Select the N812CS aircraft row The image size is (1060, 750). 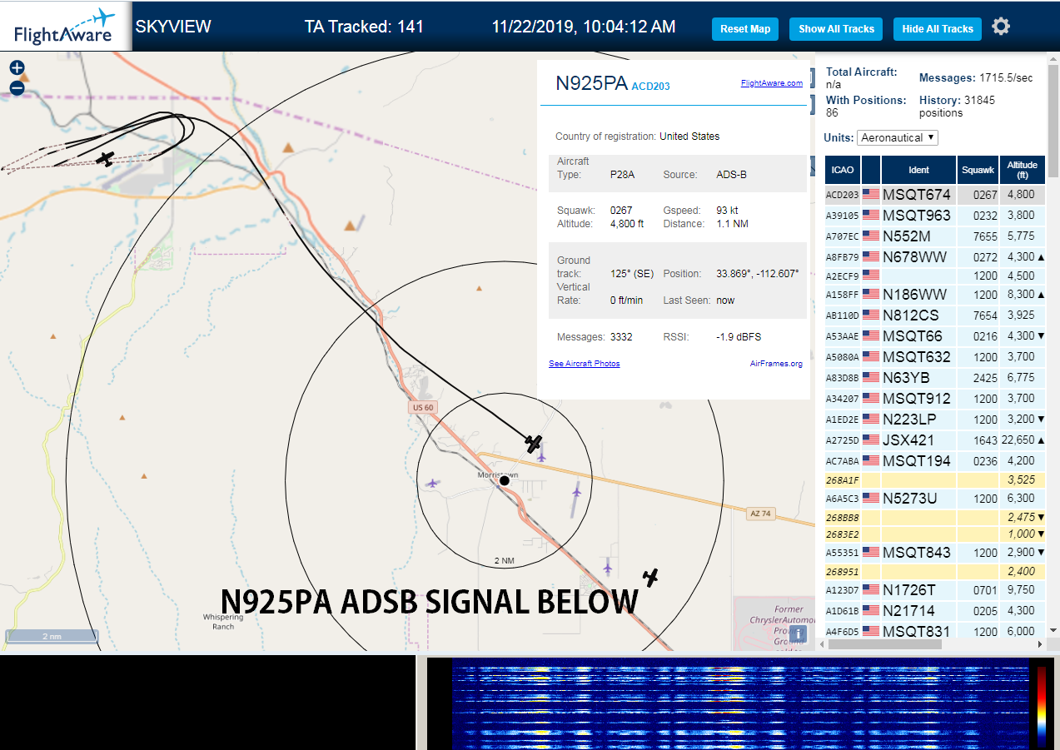(x=935, y=315)
